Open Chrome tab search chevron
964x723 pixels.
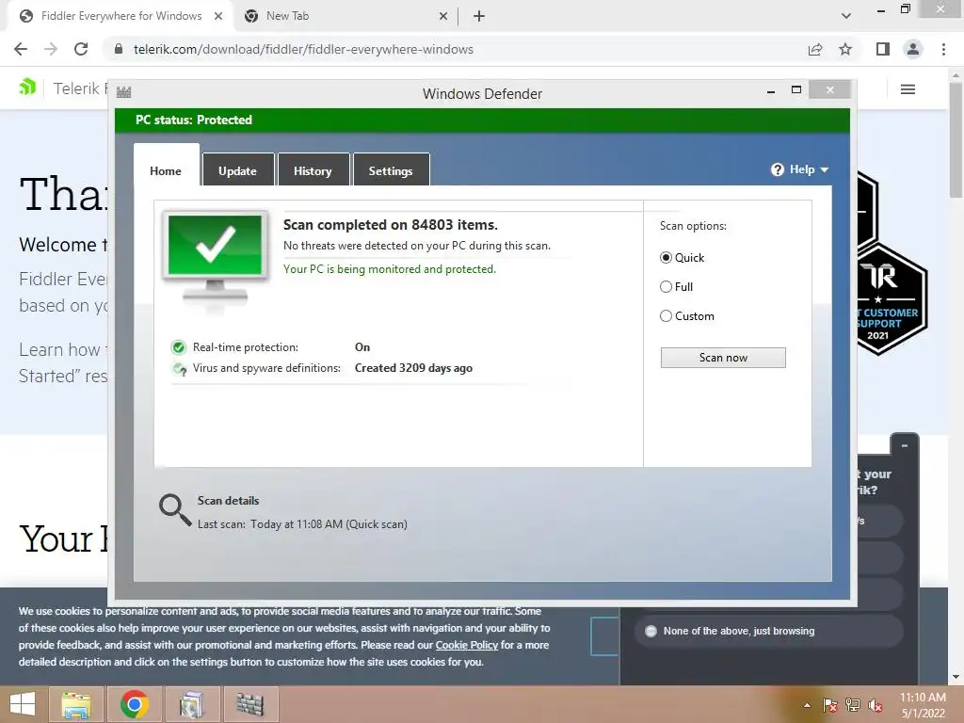846,16
